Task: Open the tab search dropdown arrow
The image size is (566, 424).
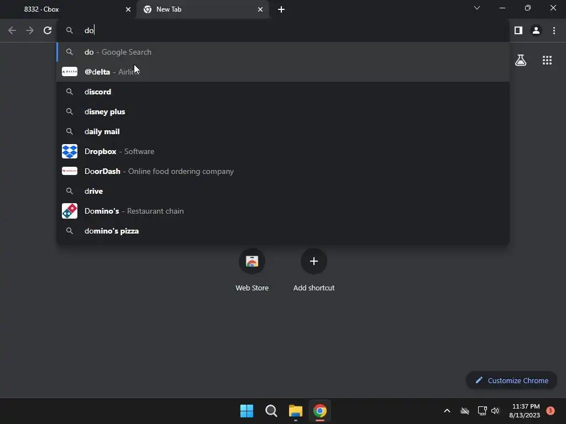Action: click(x=477, y=8)
